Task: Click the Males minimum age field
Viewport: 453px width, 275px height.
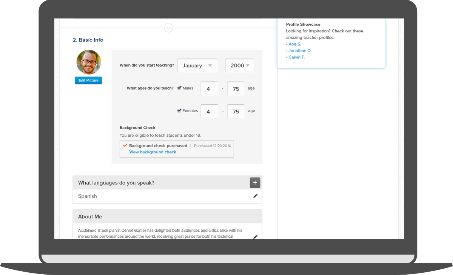Action: [x=210, y=89]
